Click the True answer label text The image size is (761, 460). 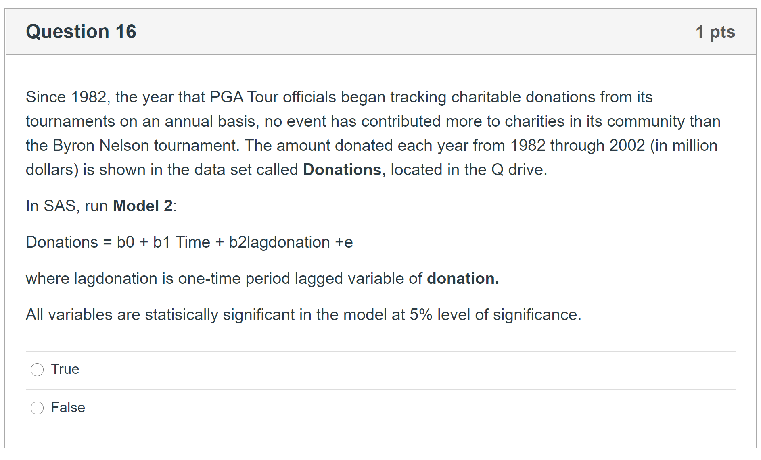point(65,369)
